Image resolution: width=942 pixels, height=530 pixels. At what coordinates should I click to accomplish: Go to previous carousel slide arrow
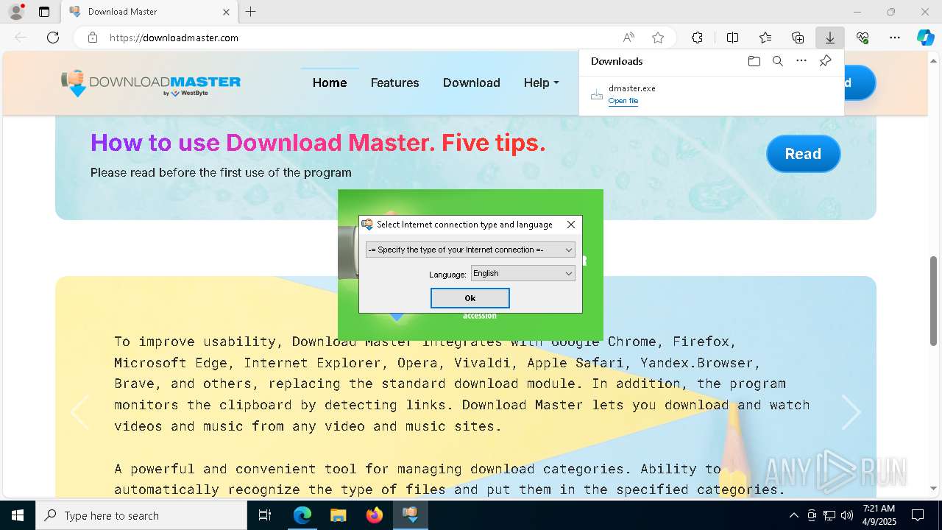(x=79, y=411)
